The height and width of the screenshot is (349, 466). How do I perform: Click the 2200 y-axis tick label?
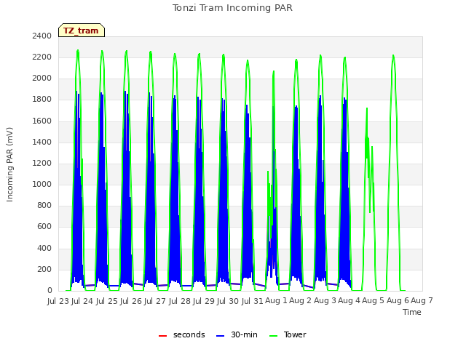[42, 57]
